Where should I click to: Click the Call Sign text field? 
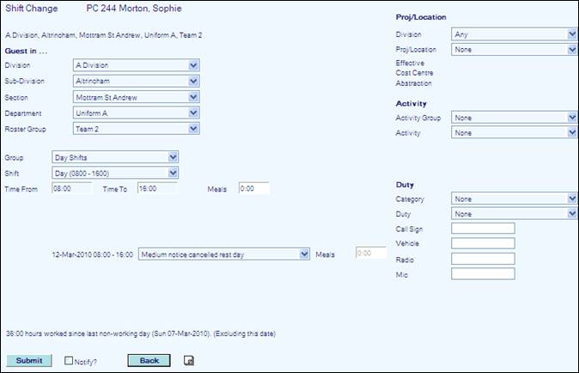click(483, 228)
